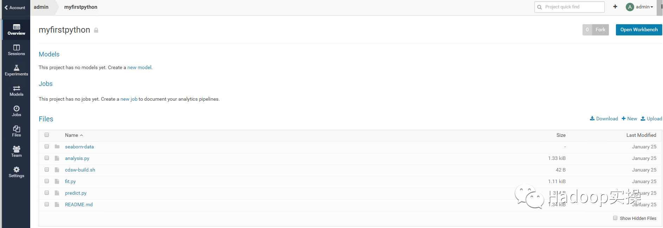Click the Open Workbench button
The height and width of the screenshot is (228, 663).
click(x=638, y=30)
